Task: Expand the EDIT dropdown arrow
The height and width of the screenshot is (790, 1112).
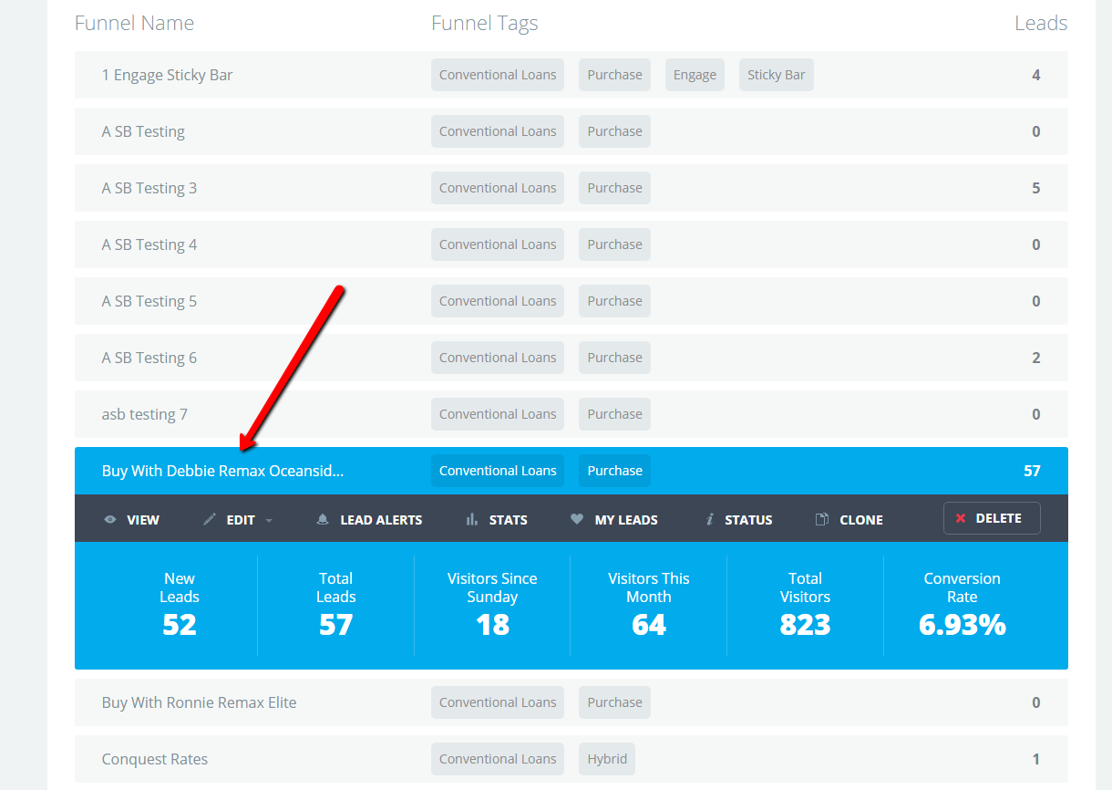Action: click(269, 520)
